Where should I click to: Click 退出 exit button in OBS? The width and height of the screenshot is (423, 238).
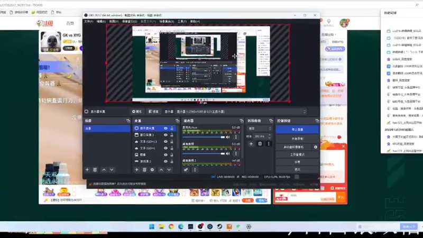coord(297,169)
